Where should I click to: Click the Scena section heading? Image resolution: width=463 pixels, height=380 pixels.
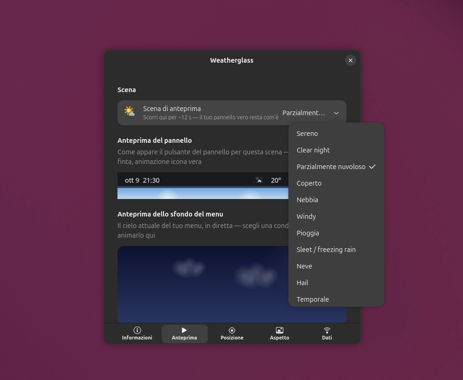tap(126, 90)
